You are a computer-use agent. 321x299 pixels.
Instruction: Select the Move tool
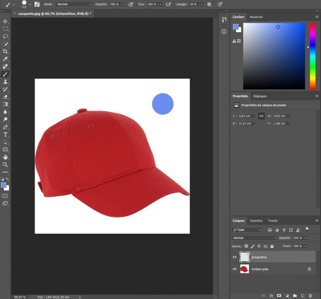(5, 21)
